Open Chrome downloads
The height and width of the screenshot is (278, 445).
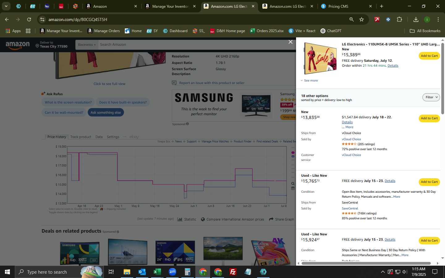[x=416, y=19]
